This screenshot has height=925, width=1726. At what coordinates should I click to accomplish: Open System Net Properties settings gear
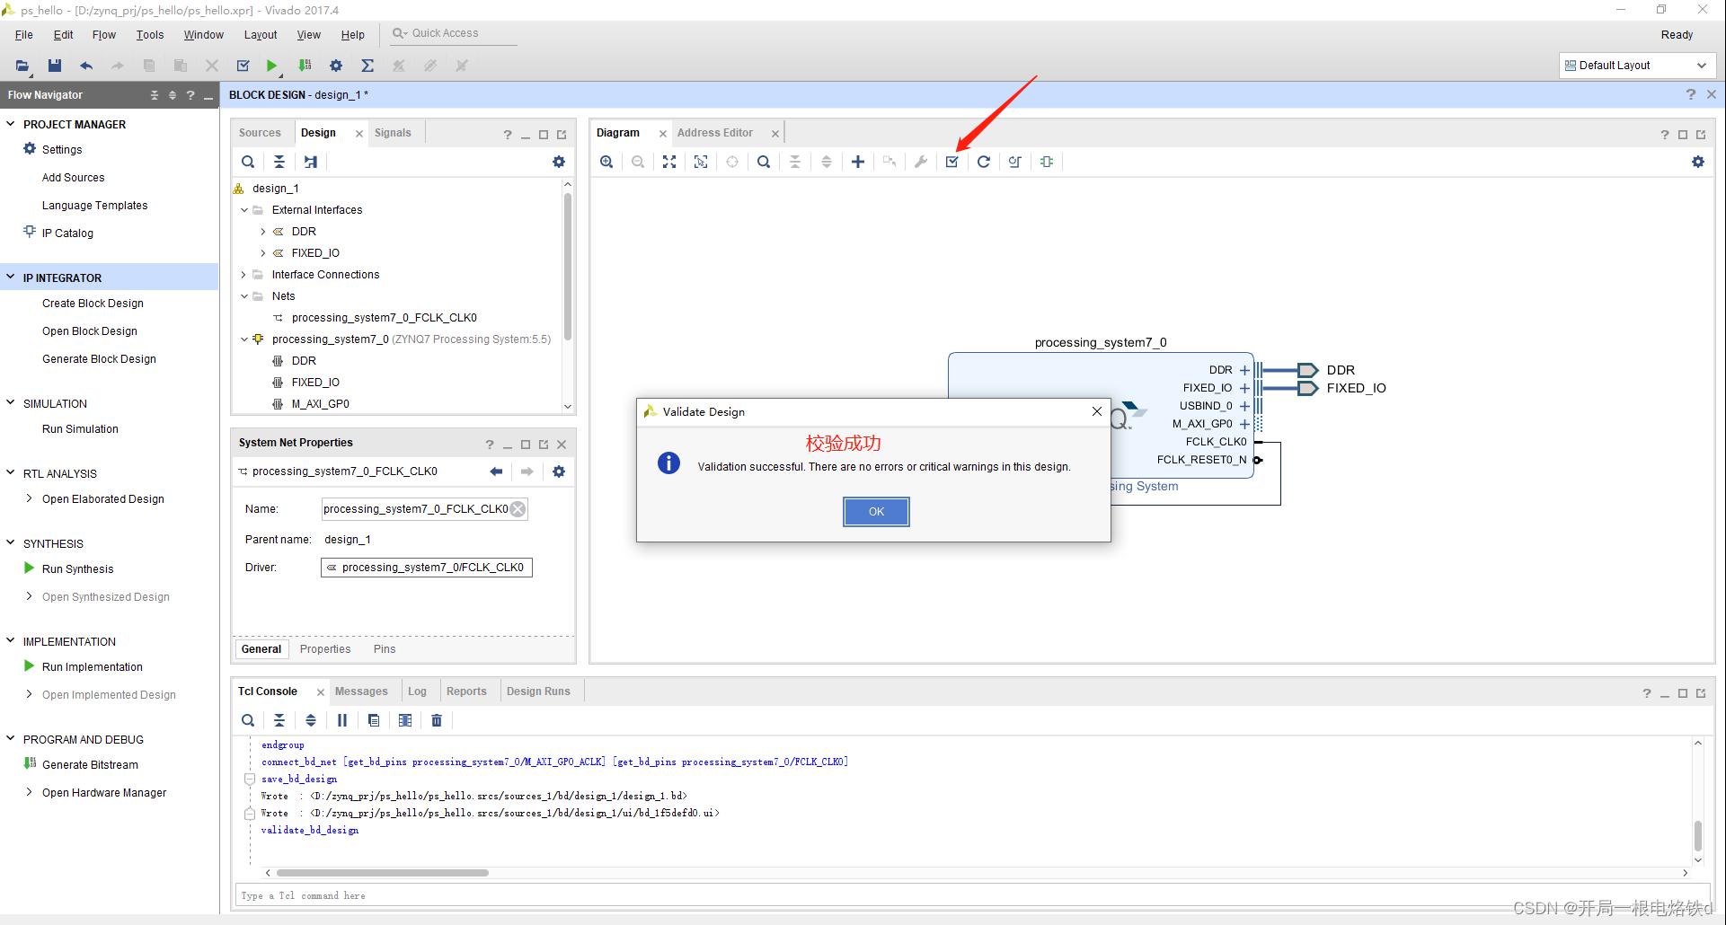coord(559,471)
